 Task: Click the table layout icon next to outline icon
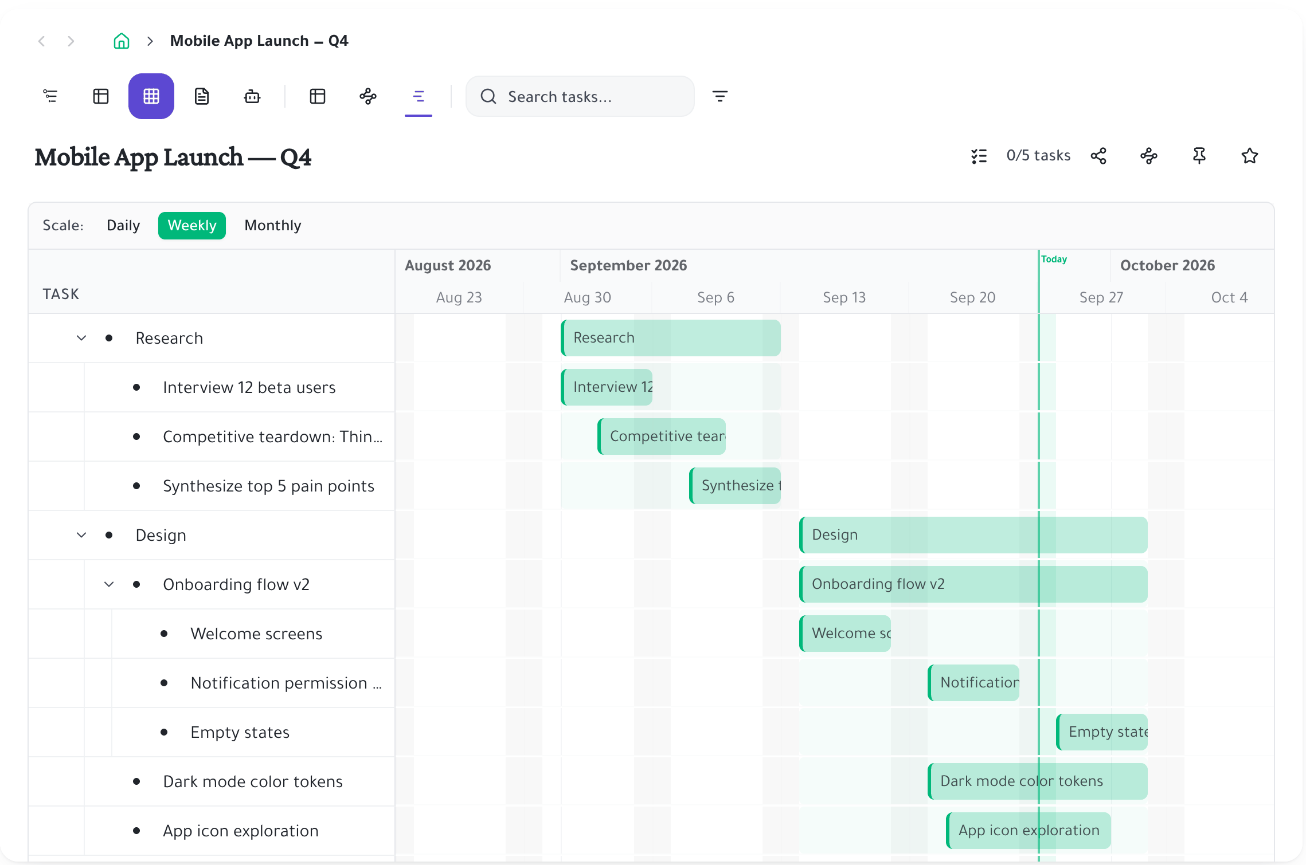pos(101,96)
